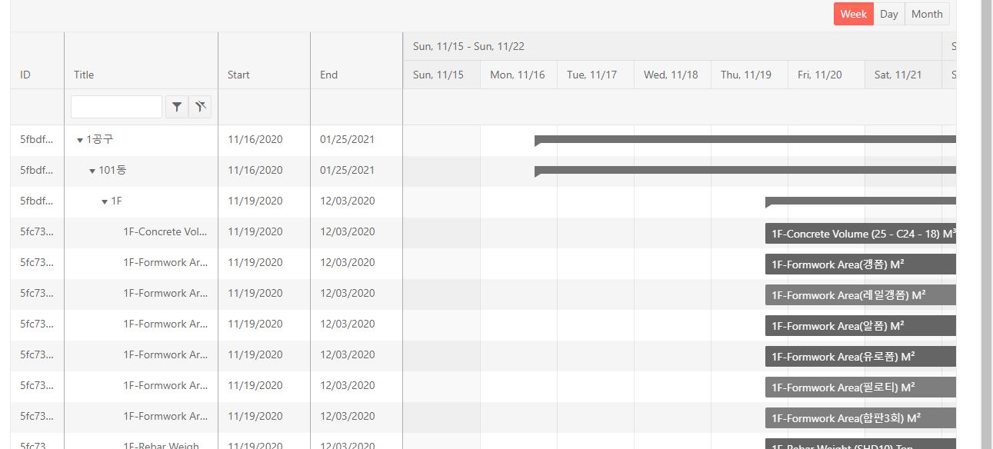
Task: Select the 1F-Formwork Area(갱폼) task bar
Action: tap(860, 264)
